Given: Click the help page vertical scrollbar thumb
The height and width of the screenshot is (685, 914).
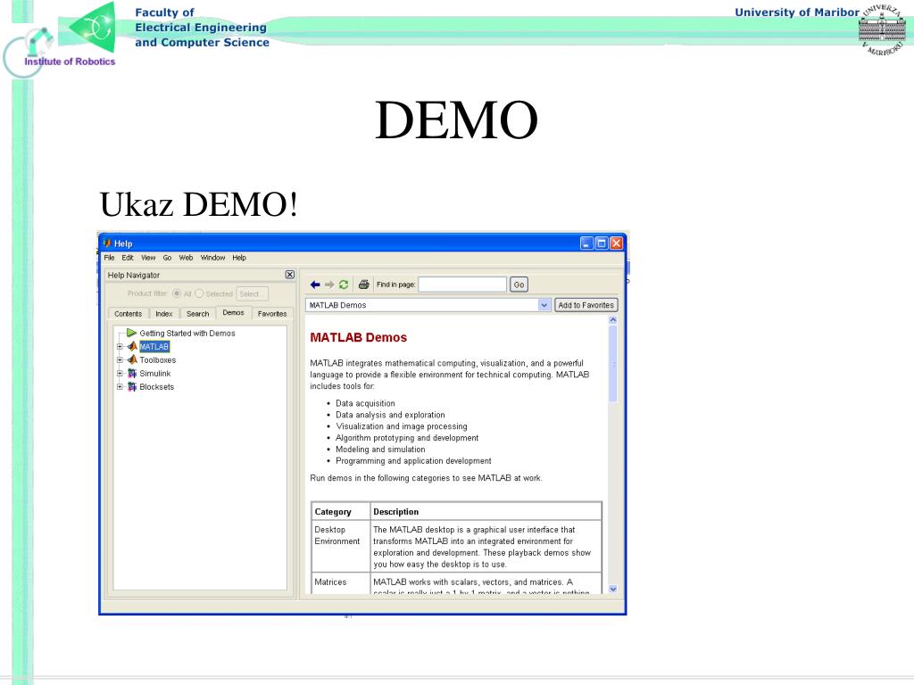Looking at the screenshot, I should click(612, 364).
